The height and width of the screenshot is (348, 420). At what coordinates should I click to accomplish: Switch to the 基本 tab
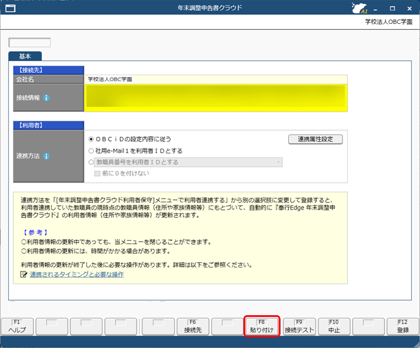click(25, 56)
